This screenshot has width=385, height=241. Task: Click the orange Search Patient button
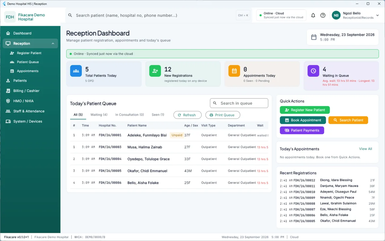pos(348,120)
